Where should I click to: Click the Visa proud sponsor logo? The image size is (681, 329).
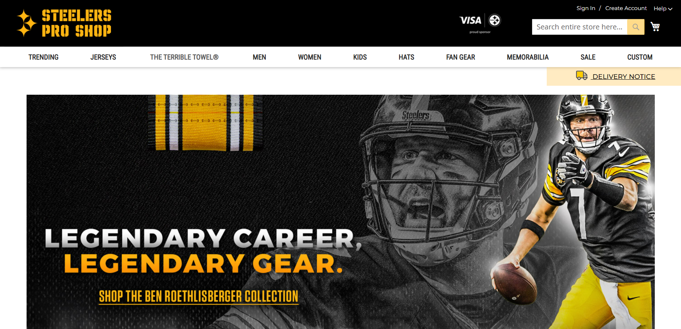click(480, 23)
